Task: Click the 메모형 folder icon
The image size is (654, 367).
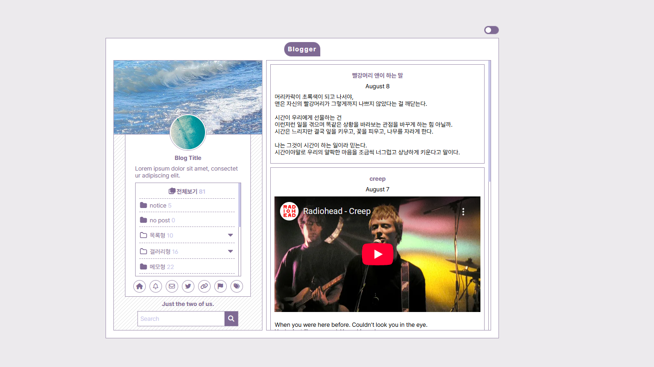Action: pyautogui.click(x=143, y=267)
